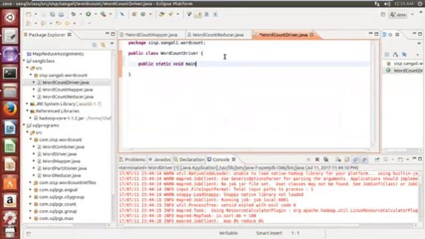
Task: Click the Save All toolbar icon
Action: (52, 14)
